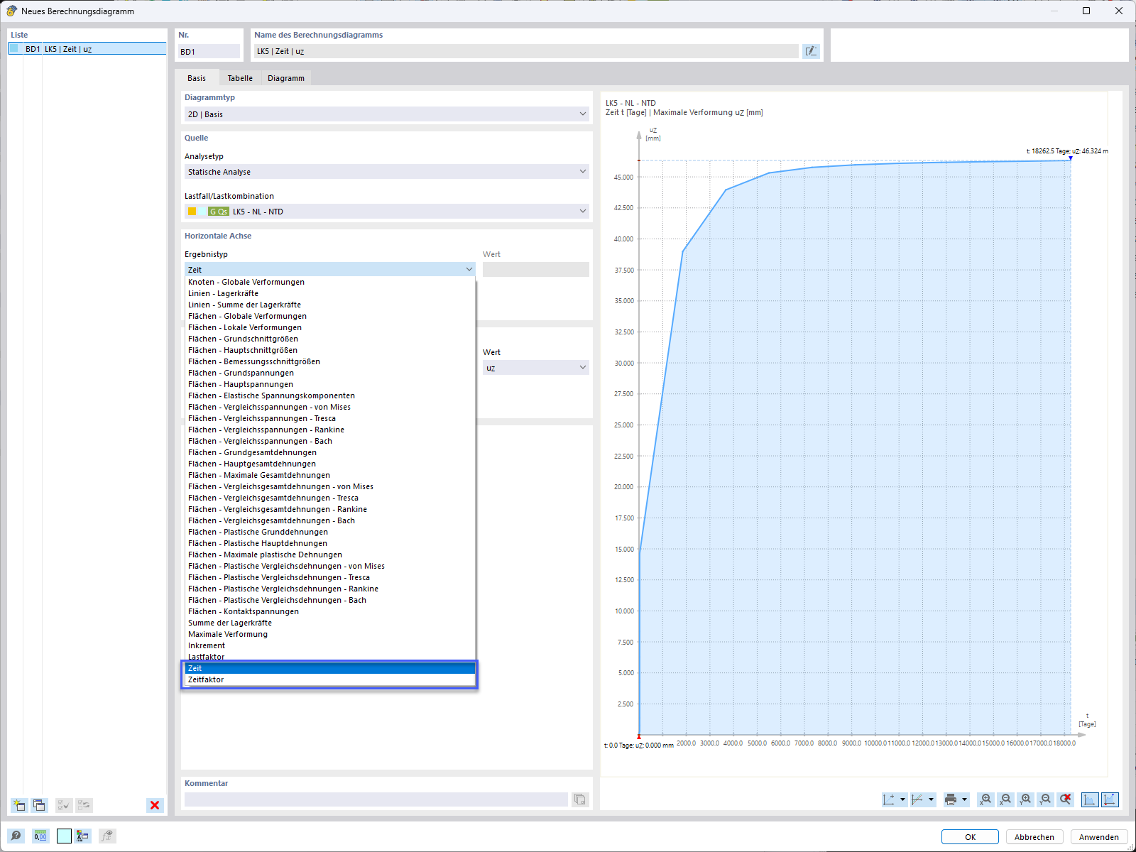Zoom in on the X axis
The image size is (1136, 852).
pyautogui.click(x=985, y=799)
